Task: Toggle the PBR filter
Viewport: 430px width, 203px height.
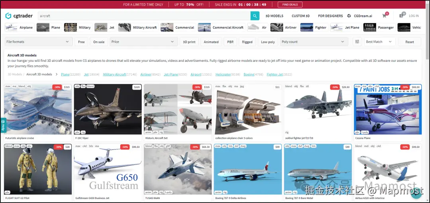Action: coord(231,42)
